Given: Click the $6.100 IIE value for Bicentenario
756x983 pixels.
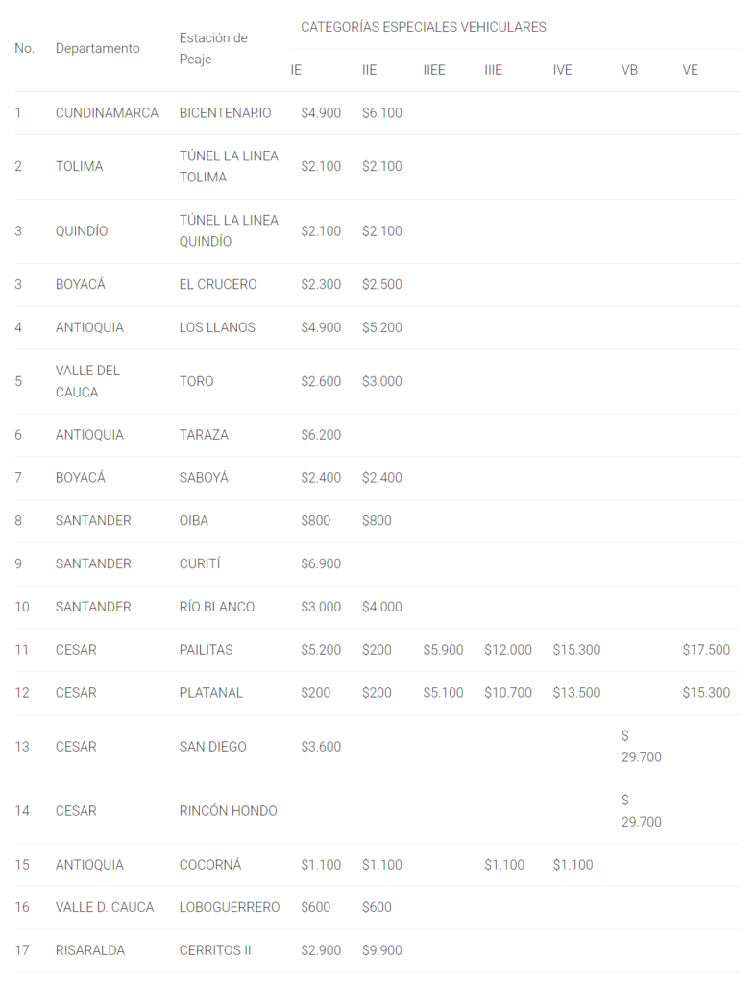Looking at the screenshot, I should (x=381, y=113).
